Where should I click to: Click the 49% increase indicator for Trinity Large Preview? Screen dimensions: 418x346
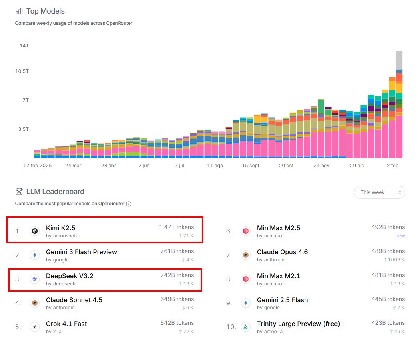pos(397,332)
